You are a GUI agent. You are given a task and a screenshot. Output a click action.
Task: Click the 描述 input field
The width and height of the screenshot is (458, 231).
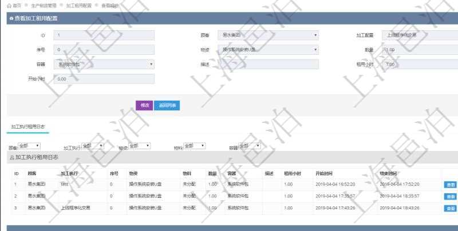pyautogui.click(x=269, y=65)
